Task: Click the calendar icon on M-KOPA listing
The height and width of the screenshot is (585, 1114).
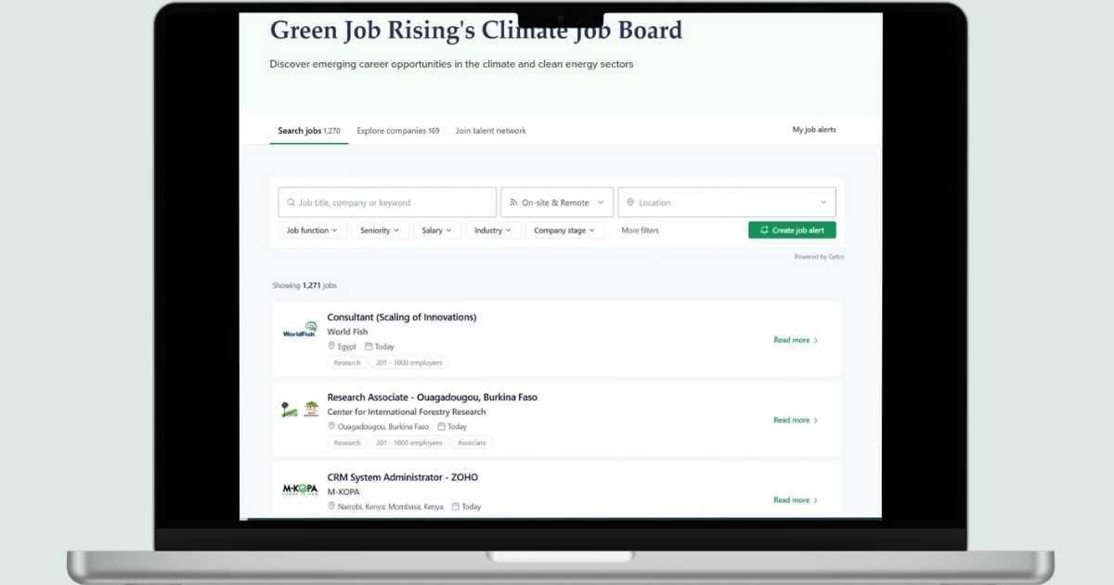Action: point(456,506)
